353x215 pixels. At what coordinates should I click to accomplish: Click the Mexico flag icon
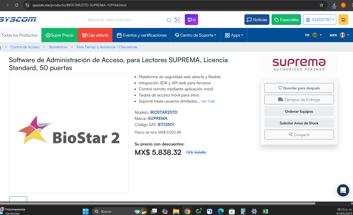click(x=342, y=35)
